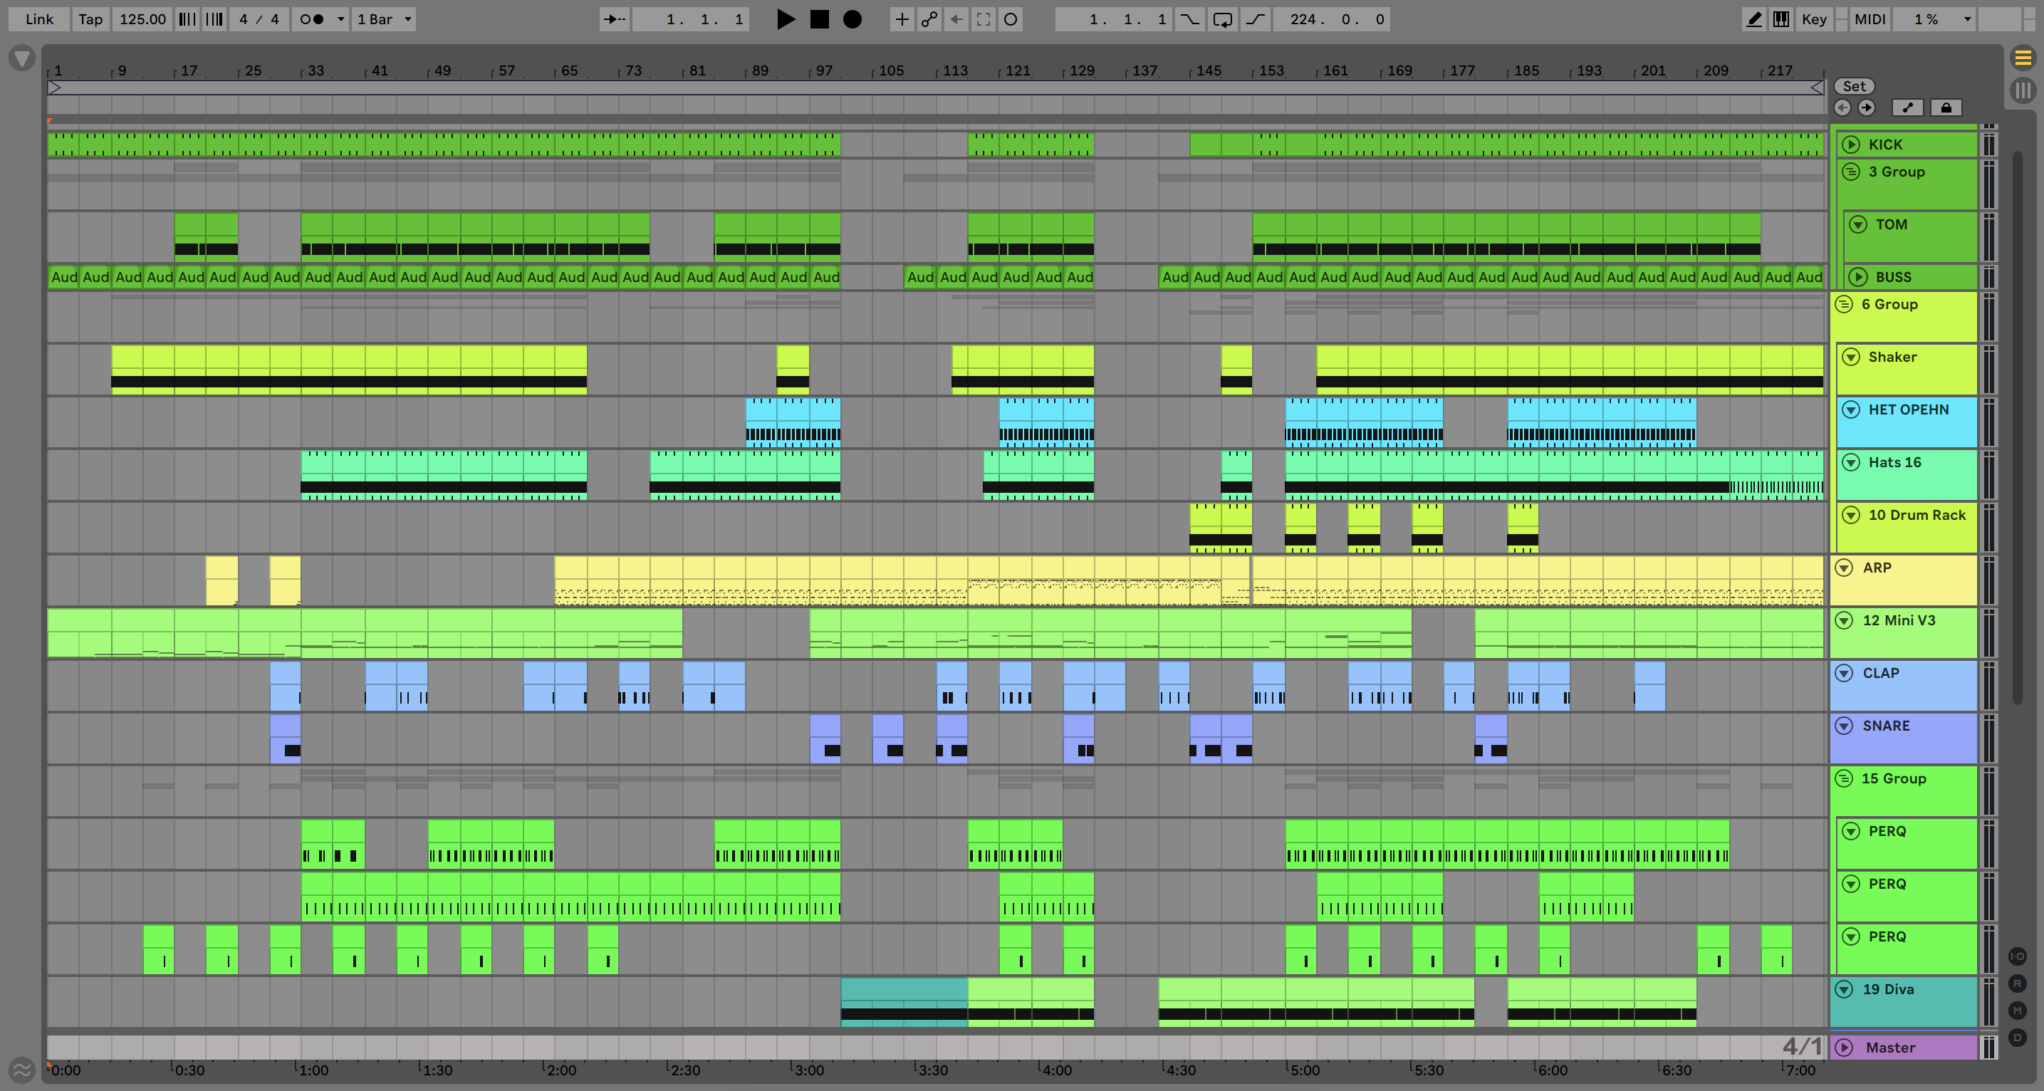Click the Stop transport button

point(819,19)
